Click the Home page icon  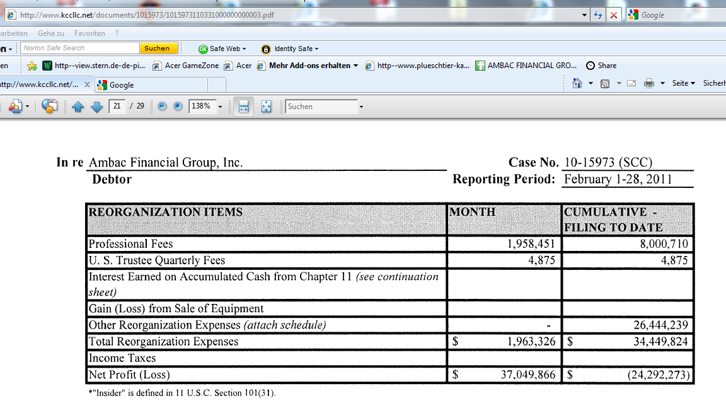click(577, 83)
